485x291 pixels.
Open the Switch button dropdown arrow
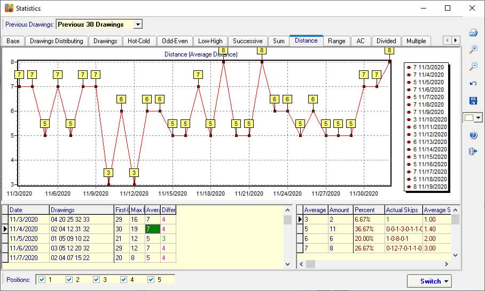[446, 281]
